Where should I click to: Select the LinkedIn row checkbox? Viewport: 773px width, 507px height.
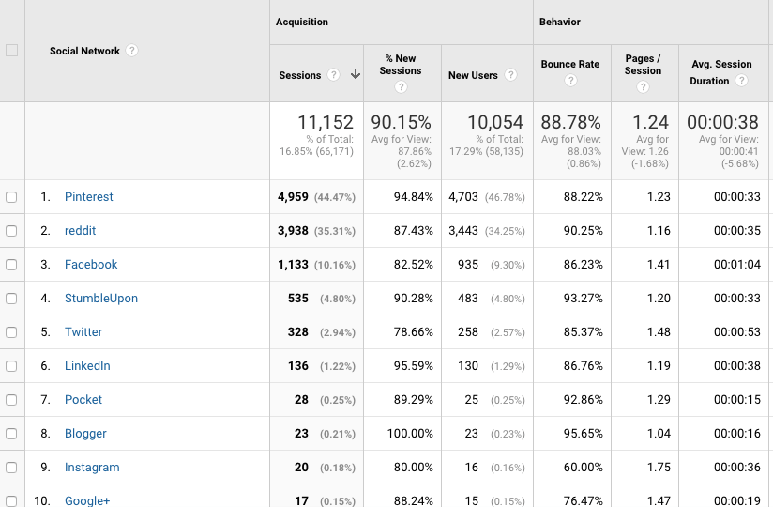tap(11, 366)
